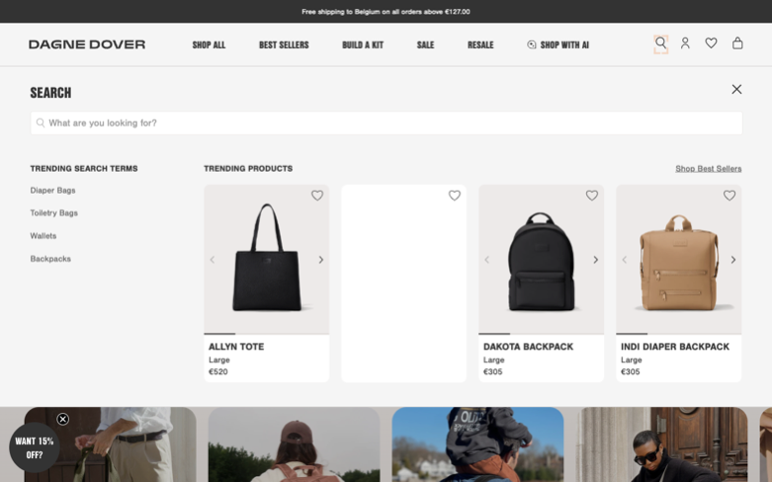
Task: Dismiss the Want 15% Off popup
Action: click(x=63, y=419)
